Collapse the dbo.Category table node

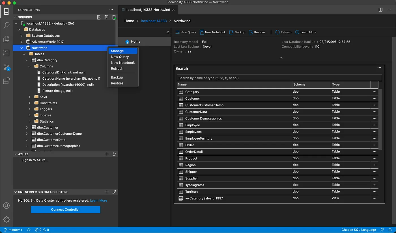click(x=27, y=60)
